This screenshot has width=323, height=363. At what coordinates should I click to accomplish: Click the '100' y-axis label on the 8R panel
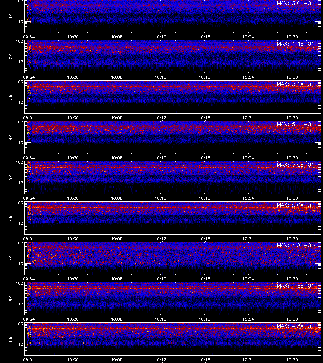tap(19, 284)
